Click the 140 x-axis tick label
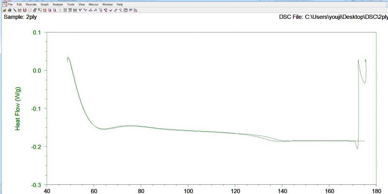388x194 pixels. [282, 191]
